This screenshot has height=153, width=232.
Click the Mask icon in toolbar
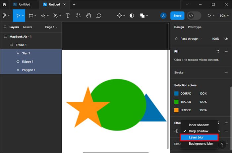point(132,16)
